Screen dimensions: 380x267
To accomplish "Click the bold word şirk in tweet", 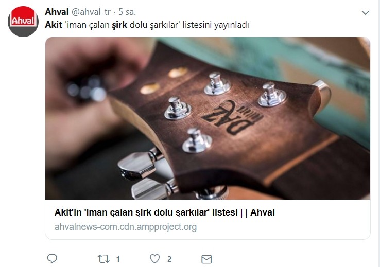I will coord(119,25).
